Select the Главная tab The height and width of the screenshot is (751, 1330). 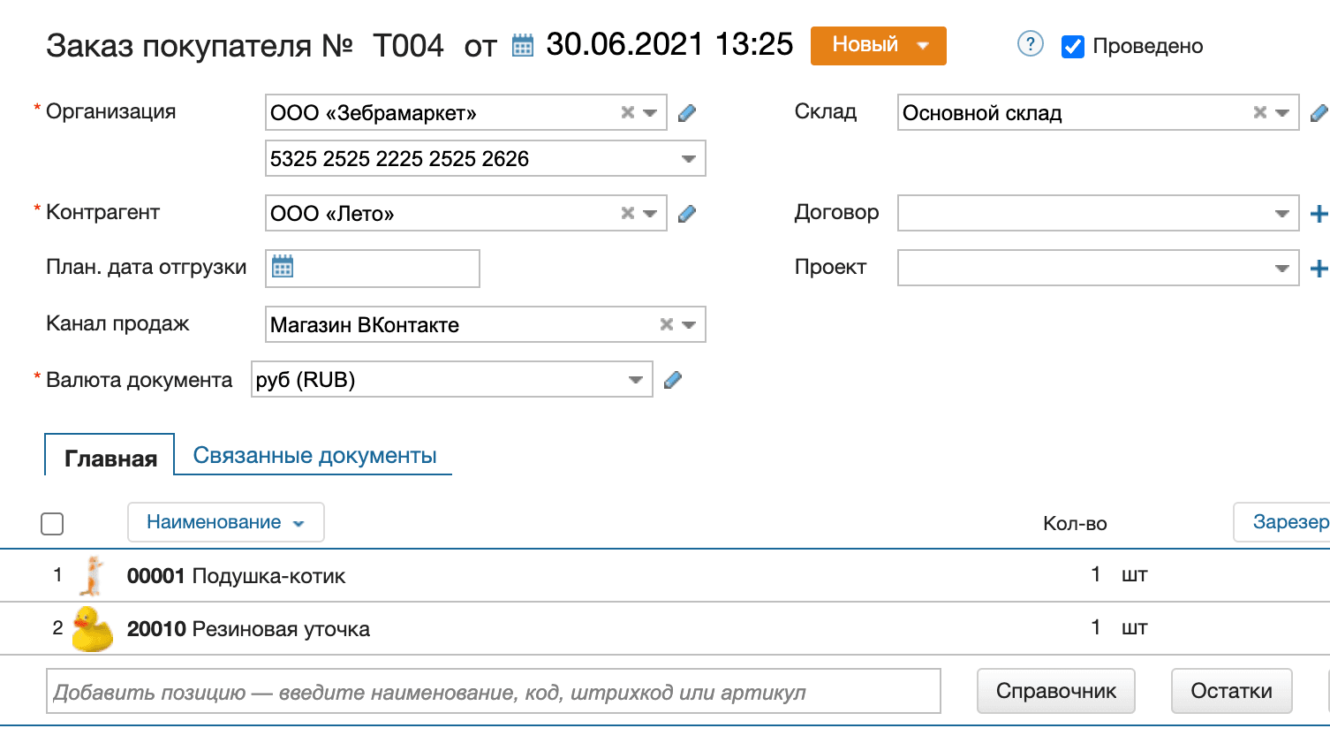click(110, 458)
